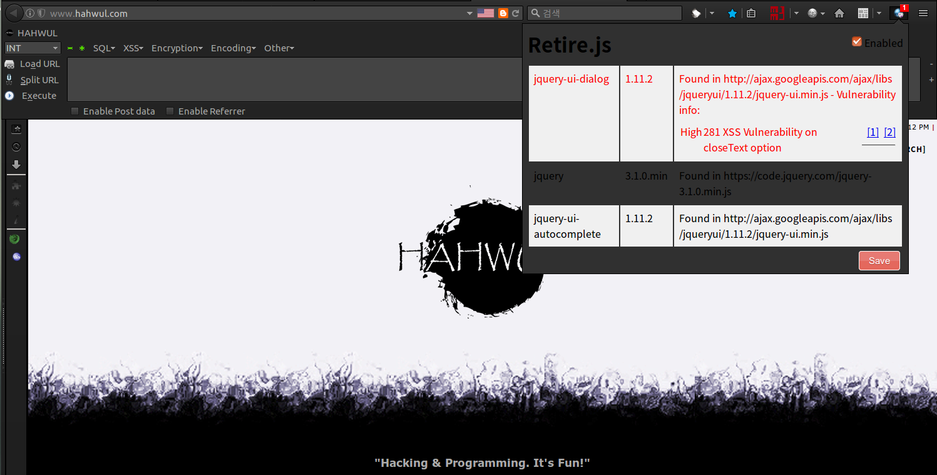Reload the page with the refresh icon
Screen dimensions: 937x475
(516, 13)
